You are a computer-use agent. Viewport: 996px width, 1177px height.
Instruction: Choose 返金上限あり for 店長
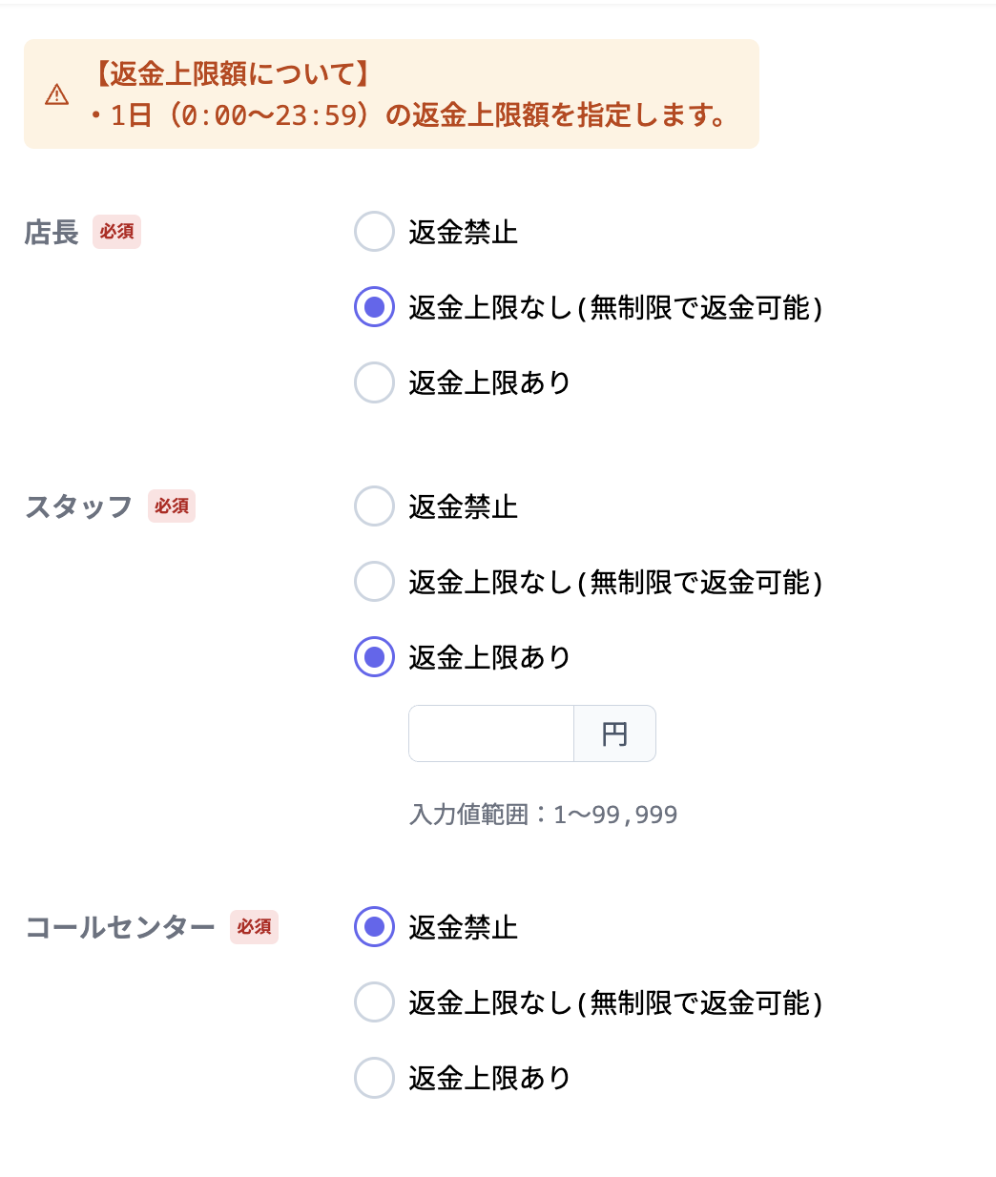[374, 382]
